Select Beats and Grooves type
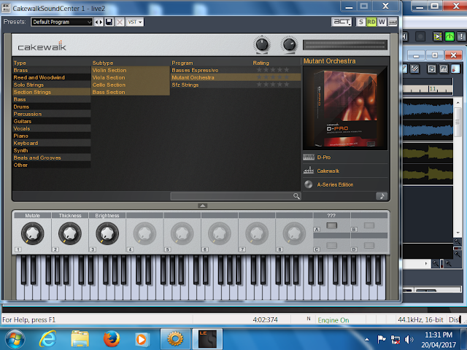 click(52, 157)
